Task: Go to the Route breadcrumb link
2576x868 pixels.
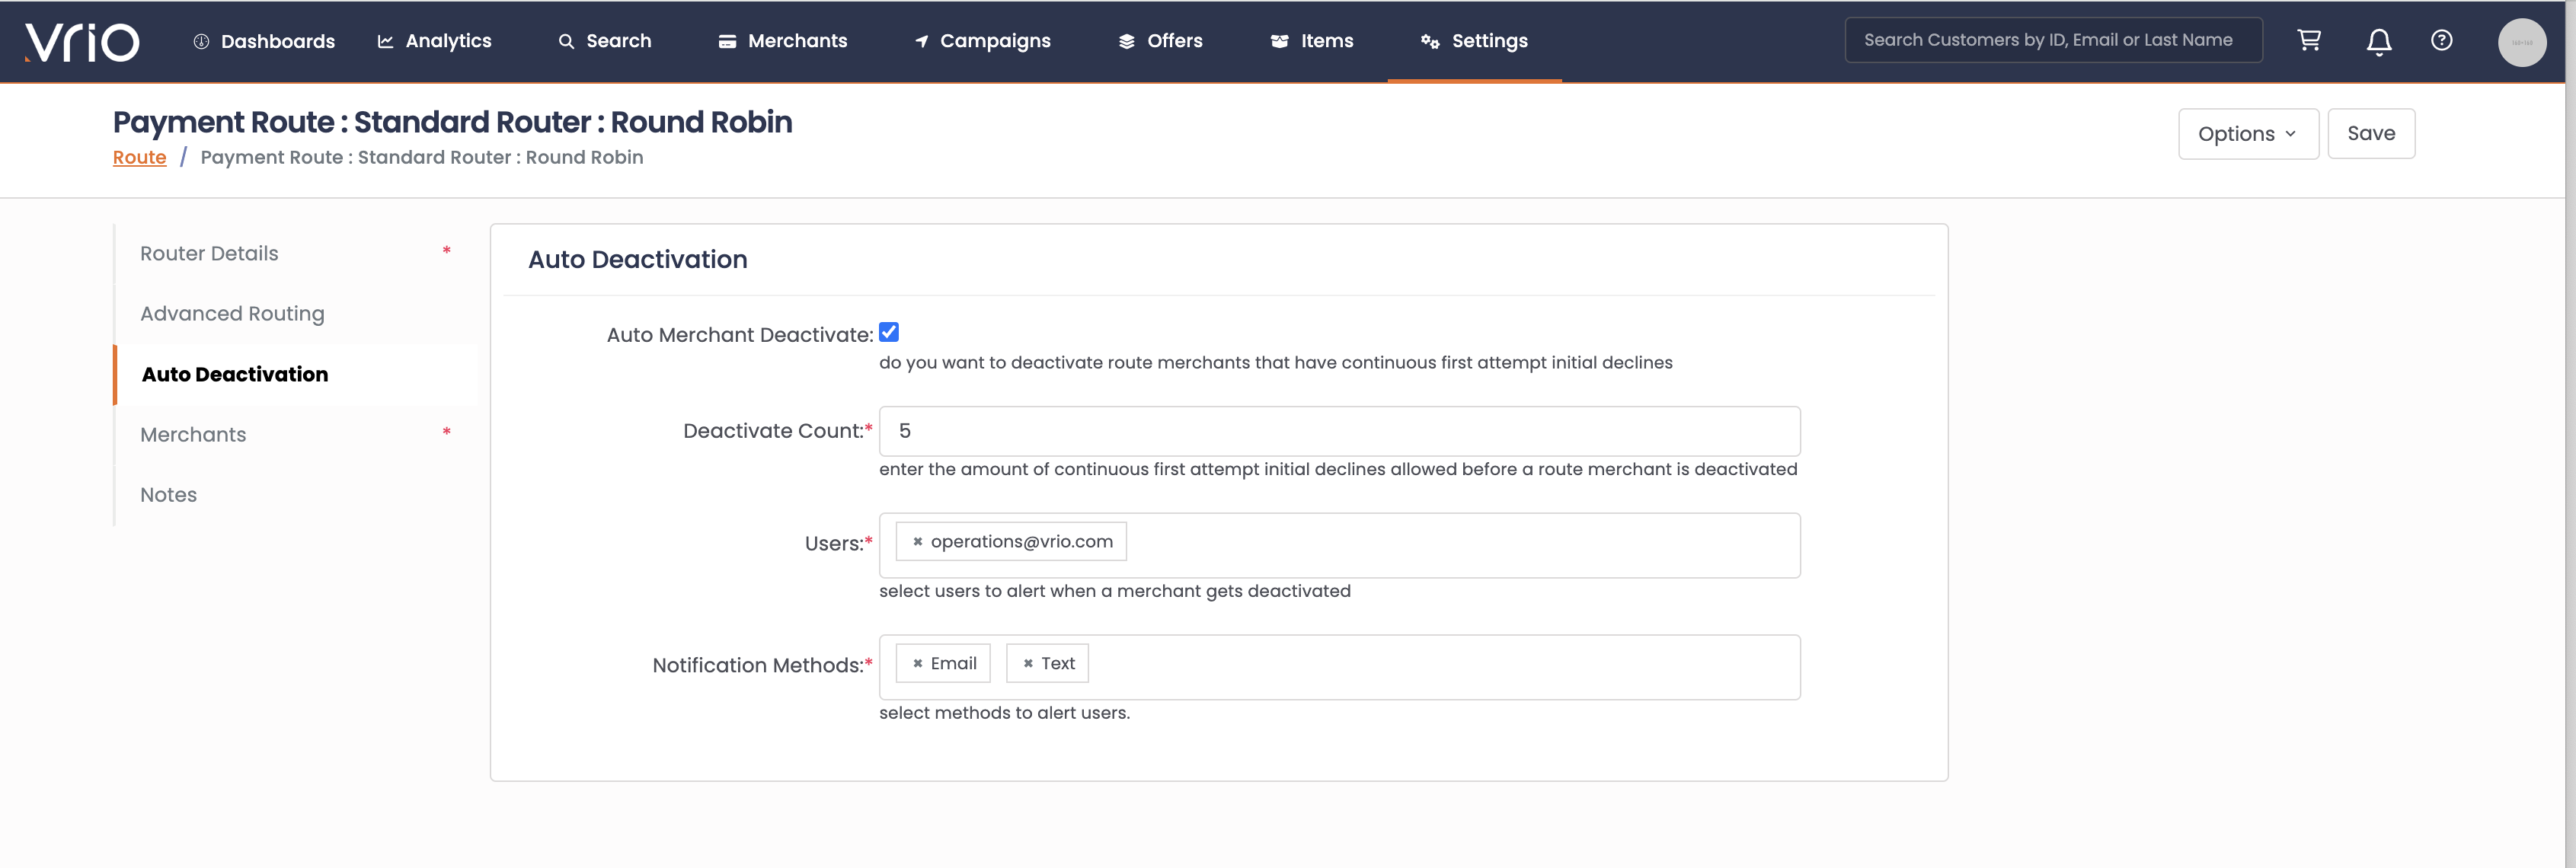Action: coord(139,157)
